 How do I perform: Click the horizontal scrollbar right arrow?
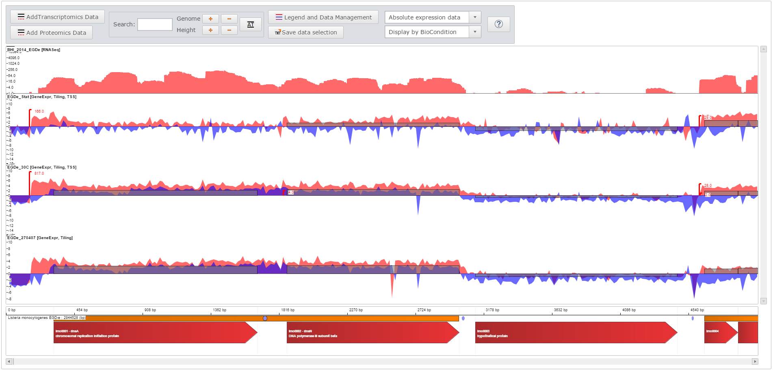(x=755, y=361)
